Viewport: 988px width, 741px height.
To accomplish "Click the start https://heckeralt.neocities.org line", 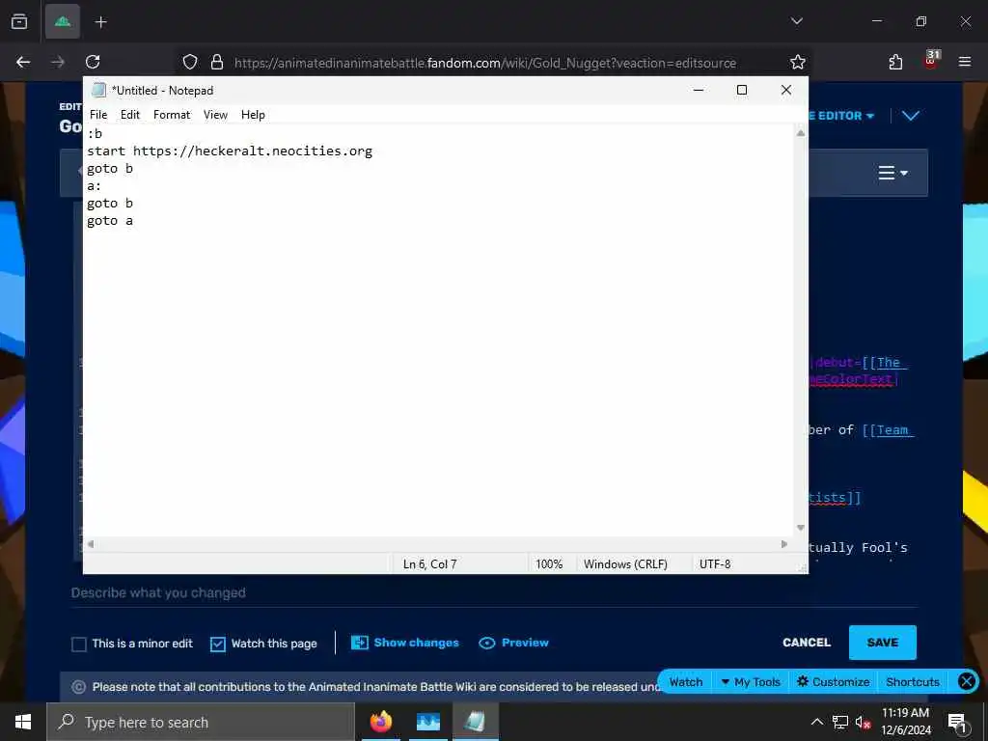I will coord(230,151).
